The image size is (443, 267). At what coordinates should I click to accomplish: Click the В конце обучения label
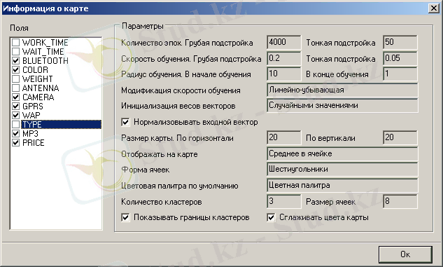[337, 74]
